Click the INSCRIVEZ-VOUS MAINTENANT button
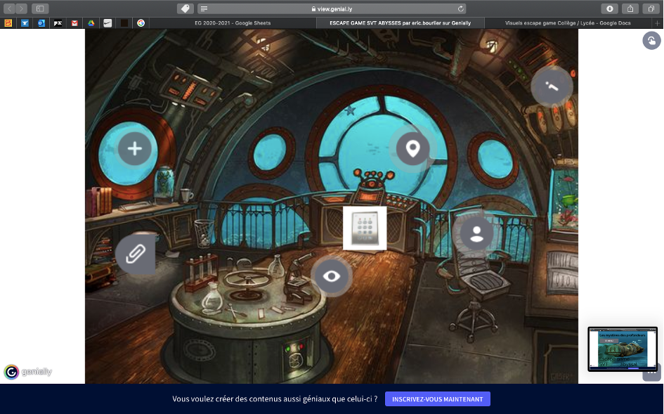The height and width of the screenshot is (414, 664). tap(438, 399)
